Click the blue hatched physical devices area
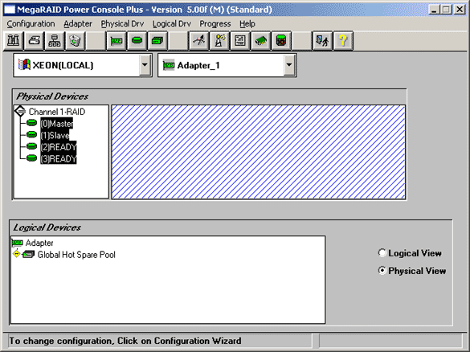Image resolution: width=470 pixels, height=352 pixels. coord(259,152)
